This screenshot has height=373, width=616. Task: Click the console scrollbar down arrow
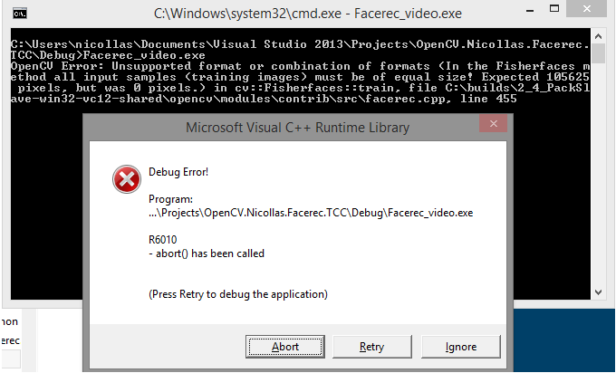coord(598,292)
